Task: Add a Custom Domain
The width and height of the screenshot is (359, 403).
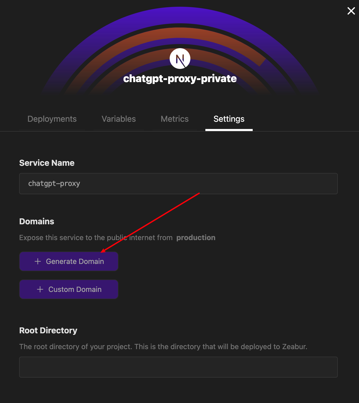Action: 69,289
